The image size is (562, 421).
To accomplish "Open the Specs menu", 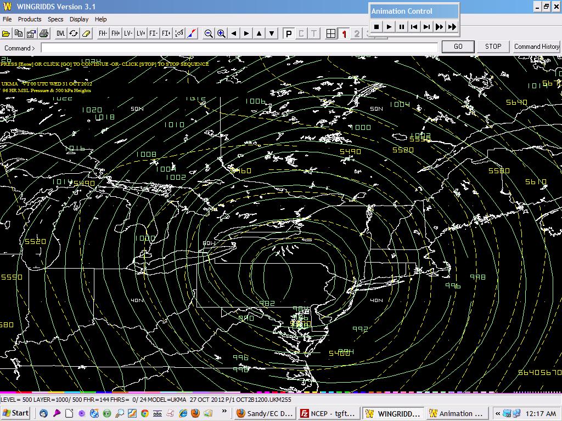I will click(x=55, y=19).
